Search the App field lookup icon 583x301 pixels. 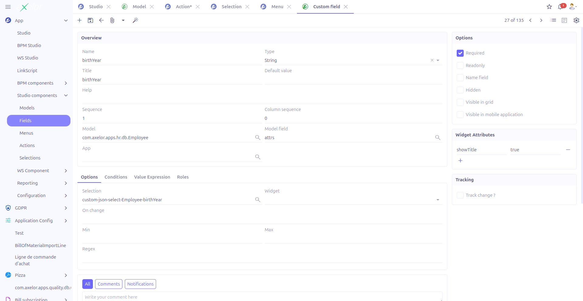257,157
